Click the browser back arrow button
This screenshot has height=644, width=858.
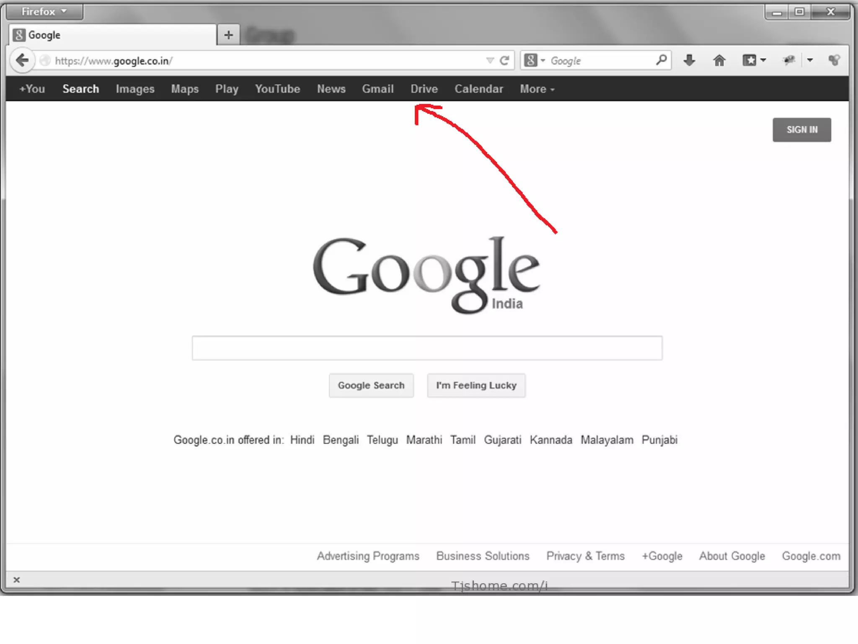22,60
